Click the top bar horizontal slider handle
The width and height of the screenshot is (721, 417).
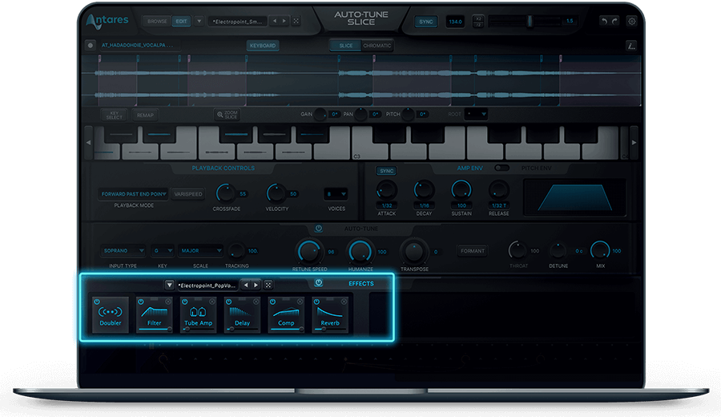coord(530,21)
